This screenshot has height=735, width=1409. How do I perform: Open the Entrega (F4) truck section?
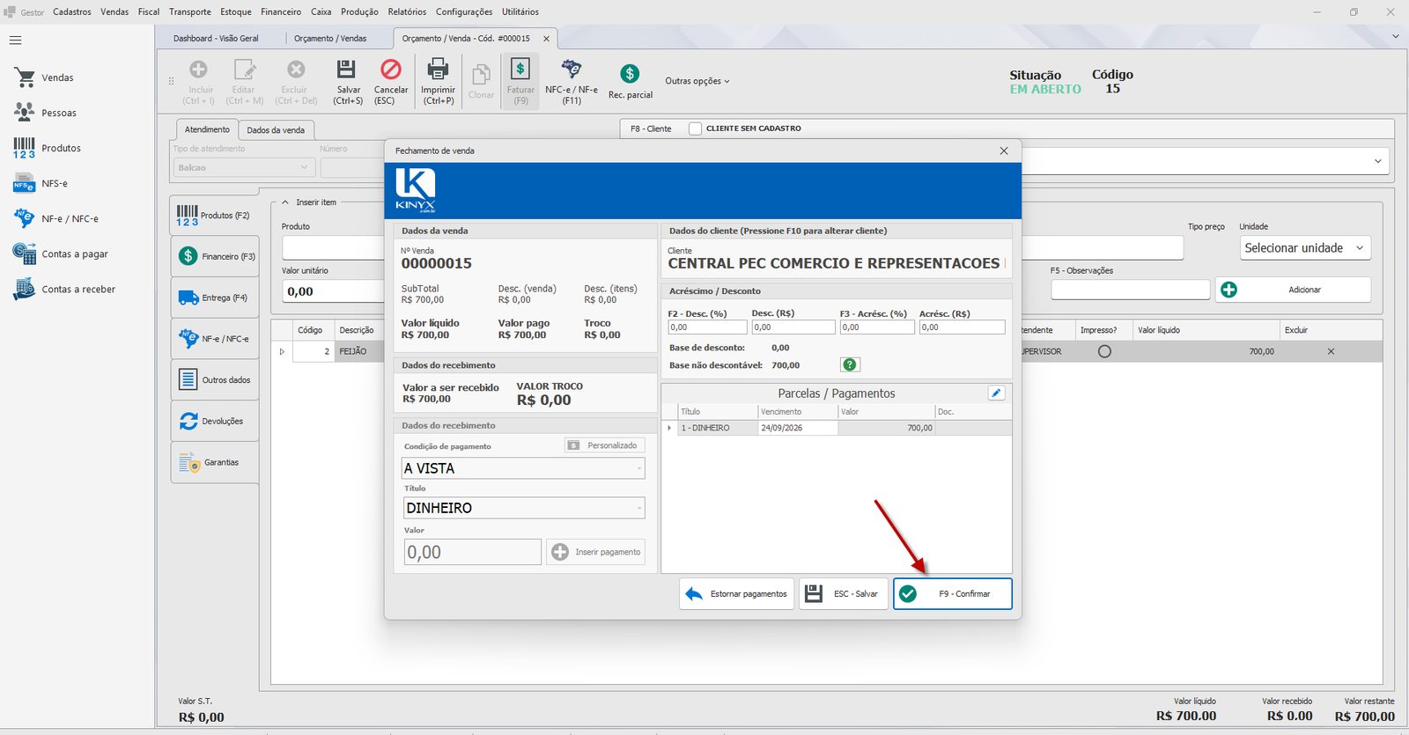pyautogui.click(x=214, y=298)
